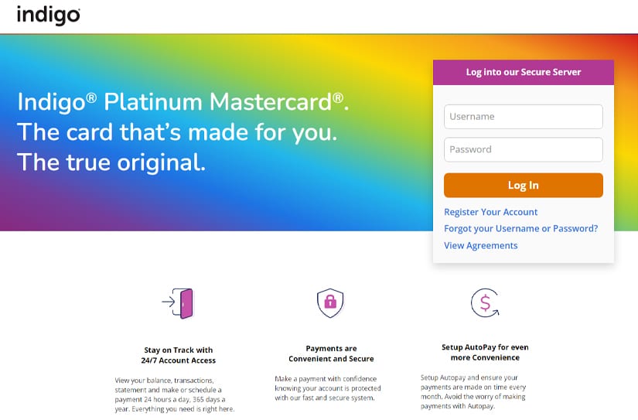638x420 pixels.
Task: Click the text "The card that's made for you."
Action: [x=177, y=132]
